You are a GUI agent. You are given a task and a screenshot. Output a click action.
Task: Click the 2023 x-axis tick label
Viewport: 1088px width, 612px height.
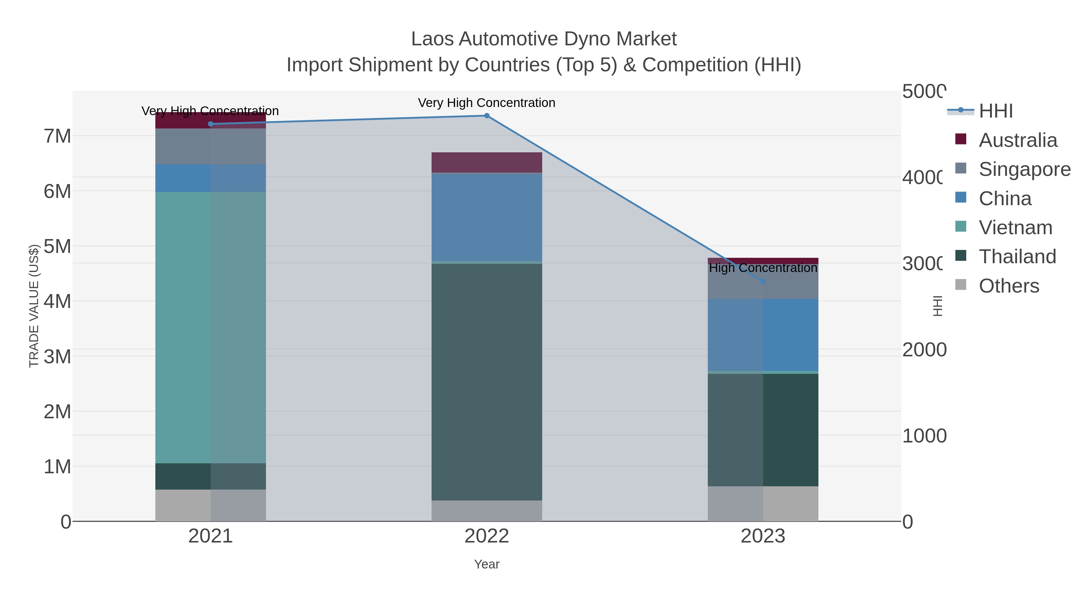[763, 536]
